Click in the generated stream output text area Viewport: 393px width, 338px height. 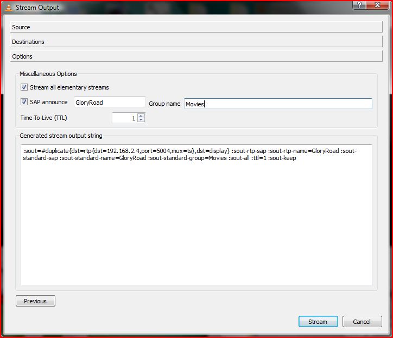[x=196, y=217]
